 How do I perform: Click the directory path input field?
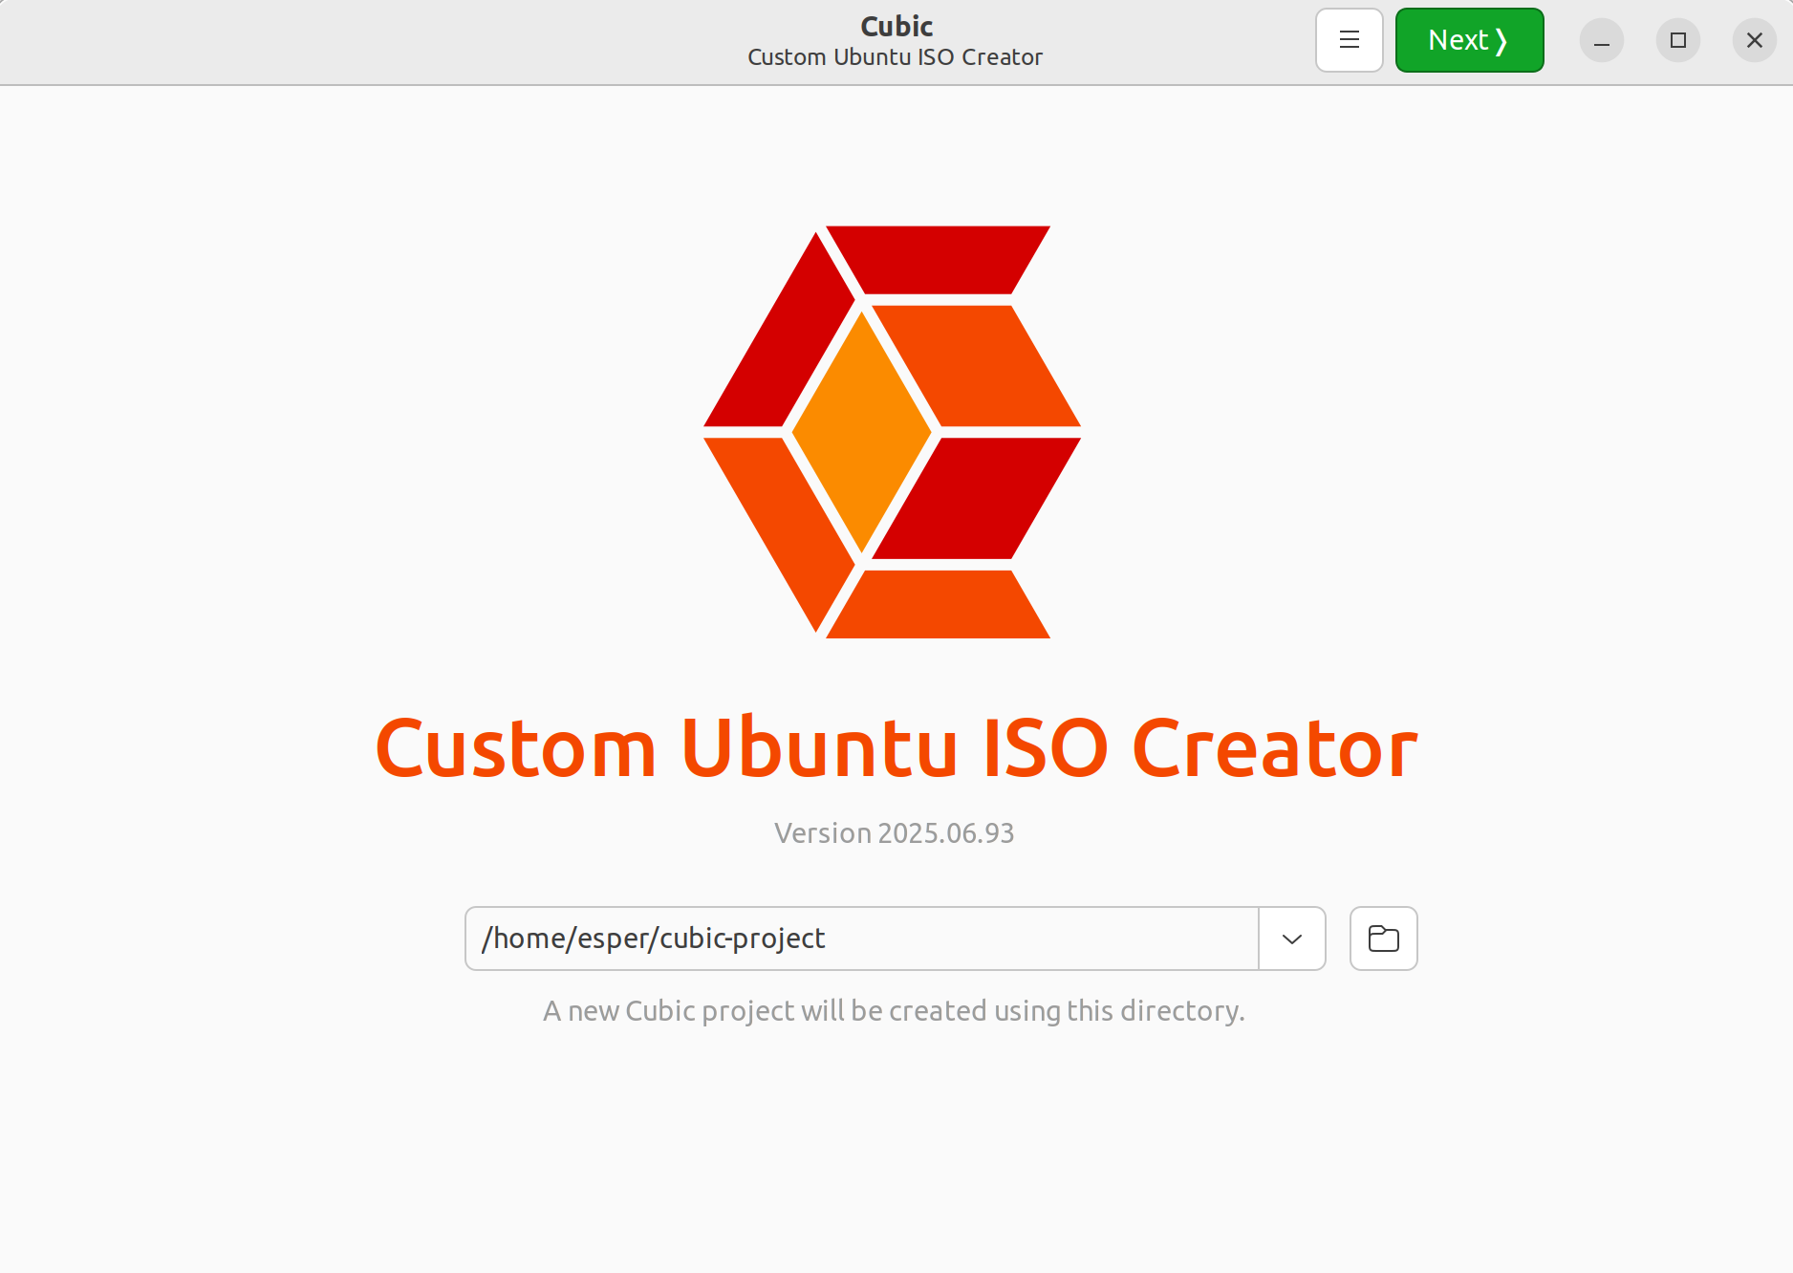pyautogui.click(x=860, y=938)
